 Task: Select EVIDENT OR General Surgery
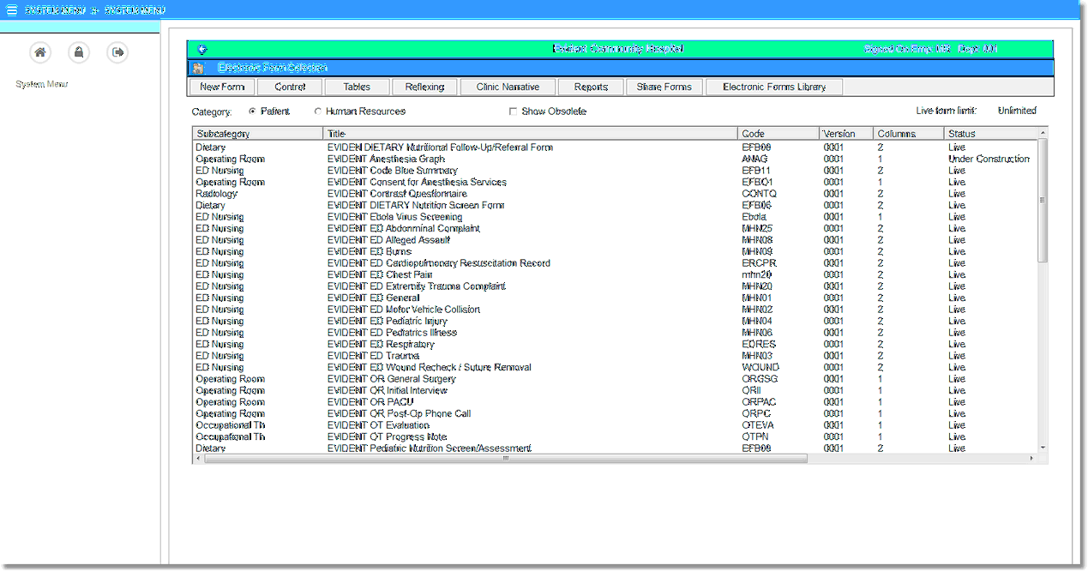pyautogui.click(x=615, y=379)
